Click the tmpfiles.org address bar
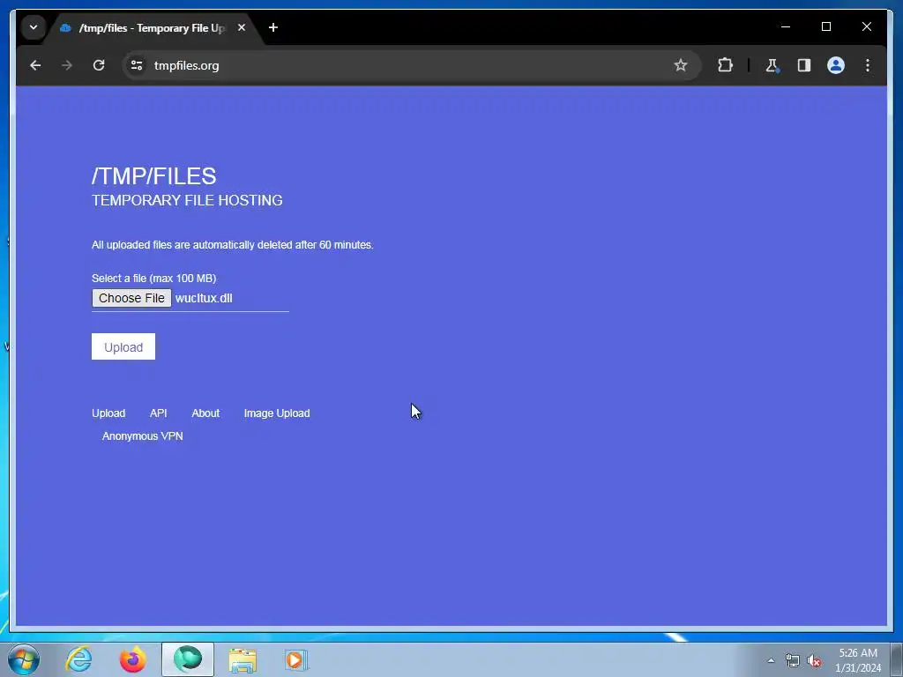This screenshot has height=677, width=903. coord(410,65)
